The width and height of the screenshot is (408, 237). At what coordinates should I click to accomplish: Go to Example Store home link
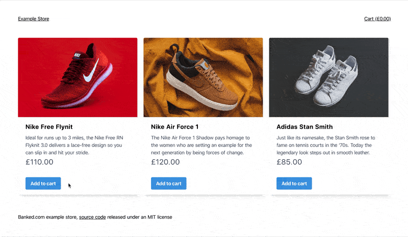(34, 19)
